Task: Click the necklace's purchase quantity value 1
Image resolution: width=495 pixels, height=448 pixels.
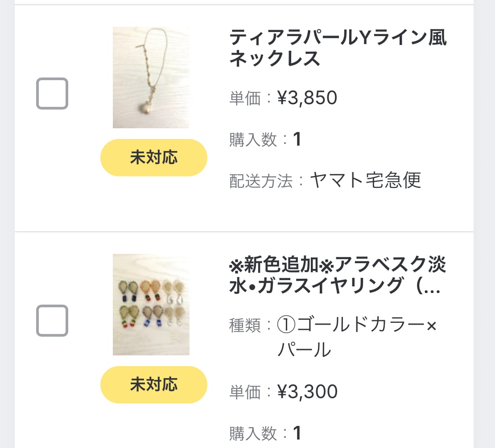Action: pos(297,139)
